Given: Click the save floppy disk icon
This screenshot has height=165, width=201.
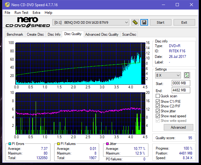Looking at the screenshot, I should point(144,22).
